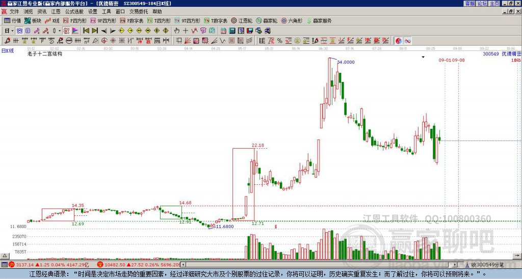Click the percent % tool icon

(x=280, y=41)
